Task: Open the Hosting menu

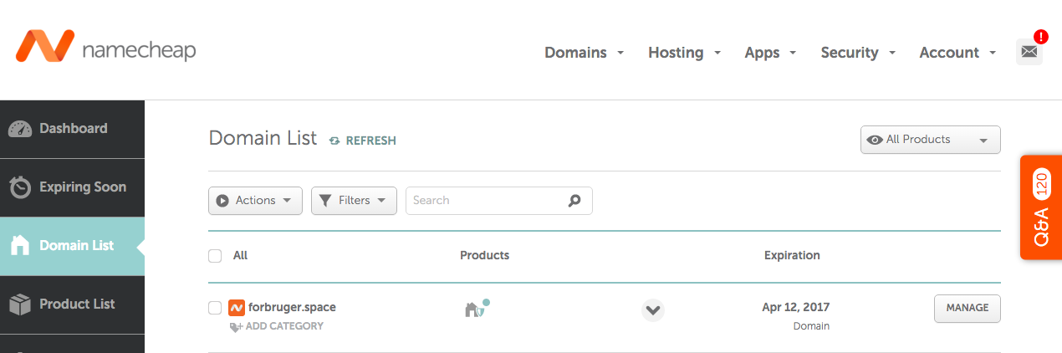Action: point(685,53)
